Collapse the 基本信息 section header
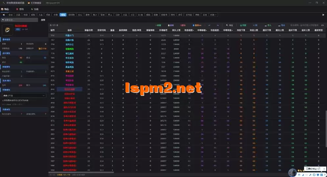 (24, 39)
